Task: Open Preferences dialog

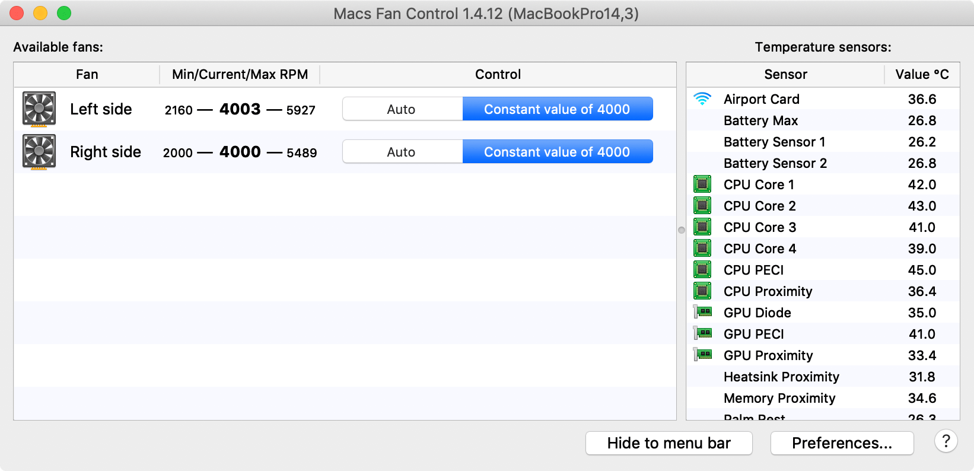Action: pos(842,443)
